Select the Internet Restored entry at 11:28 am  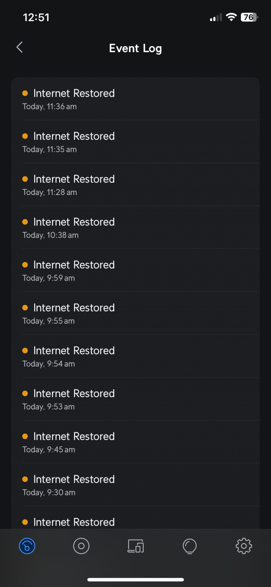135,184
